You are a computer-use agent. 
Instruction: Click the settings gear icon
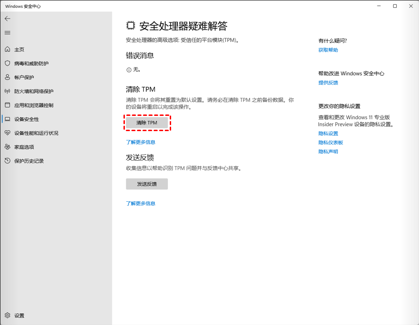(7, 315)
